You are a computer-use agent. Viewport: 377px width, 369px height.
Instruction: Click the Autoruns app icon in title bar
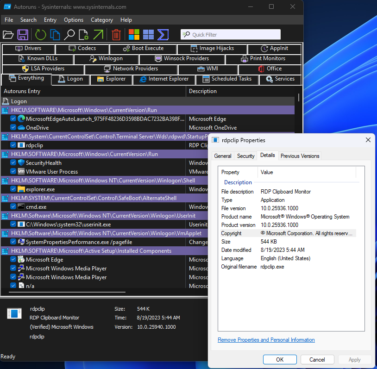tap(7, 7)
